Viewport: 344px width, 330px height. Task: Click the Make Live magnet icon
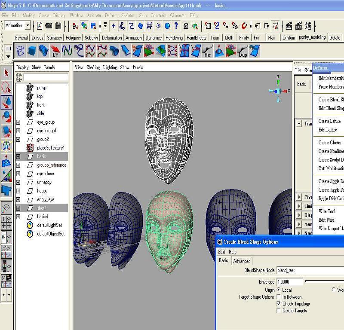coord(244,26)
